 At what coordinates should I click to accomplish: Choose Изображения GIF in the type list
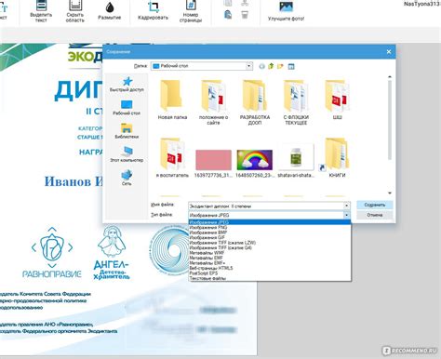tap(270, 237)
